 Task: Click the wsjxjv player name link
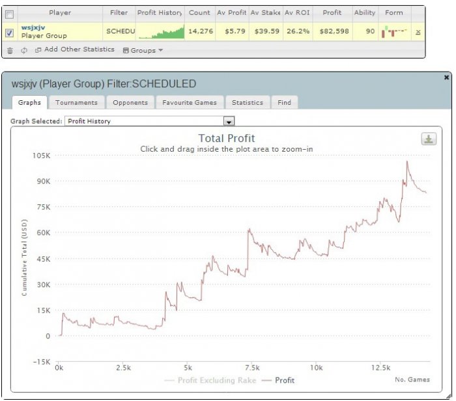click(x=33, y=27)
